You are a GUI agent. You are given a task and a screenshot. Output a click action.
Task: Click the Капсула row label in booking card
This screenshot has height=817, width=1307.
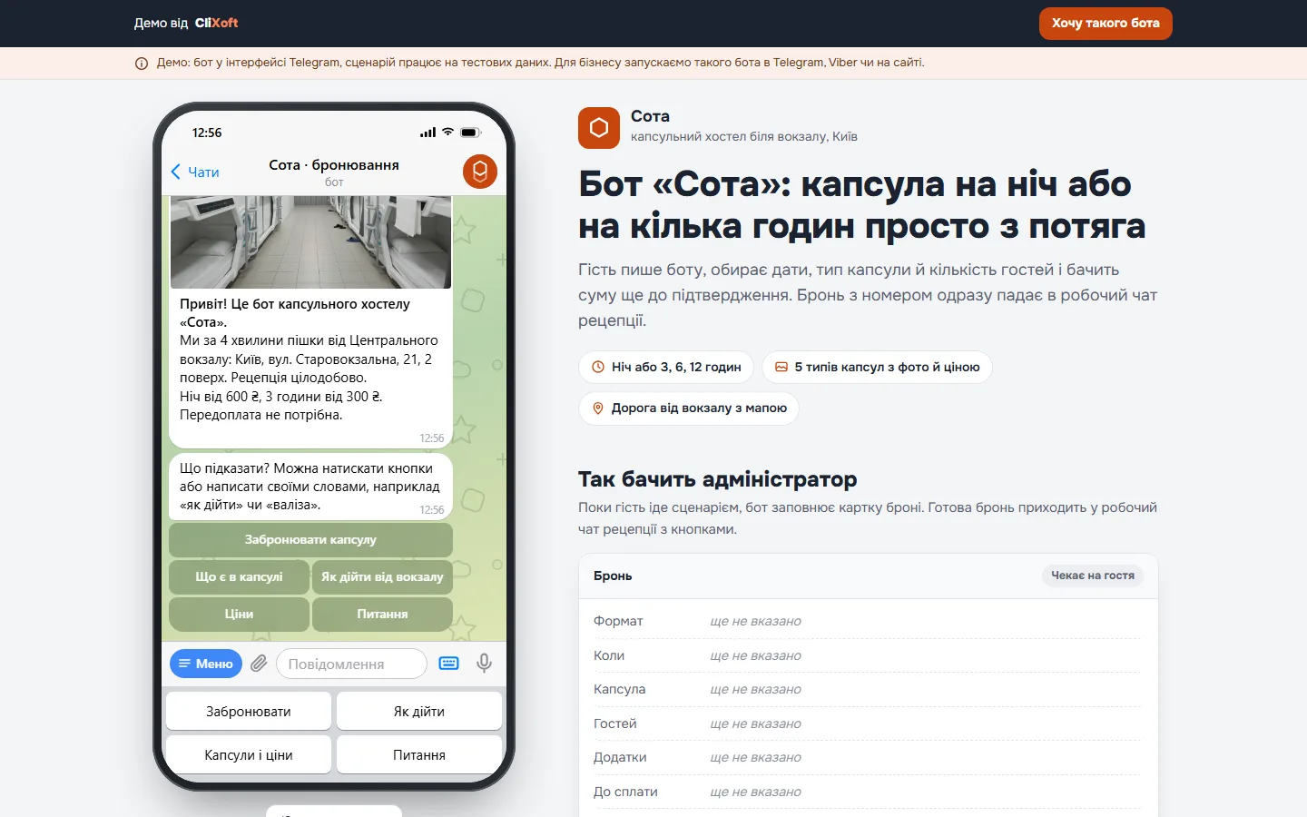click(x=620, y=689)
